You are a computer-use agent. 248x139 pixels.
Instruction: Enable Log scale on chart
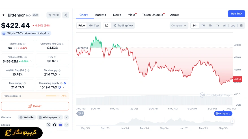[x=233, y=25]
